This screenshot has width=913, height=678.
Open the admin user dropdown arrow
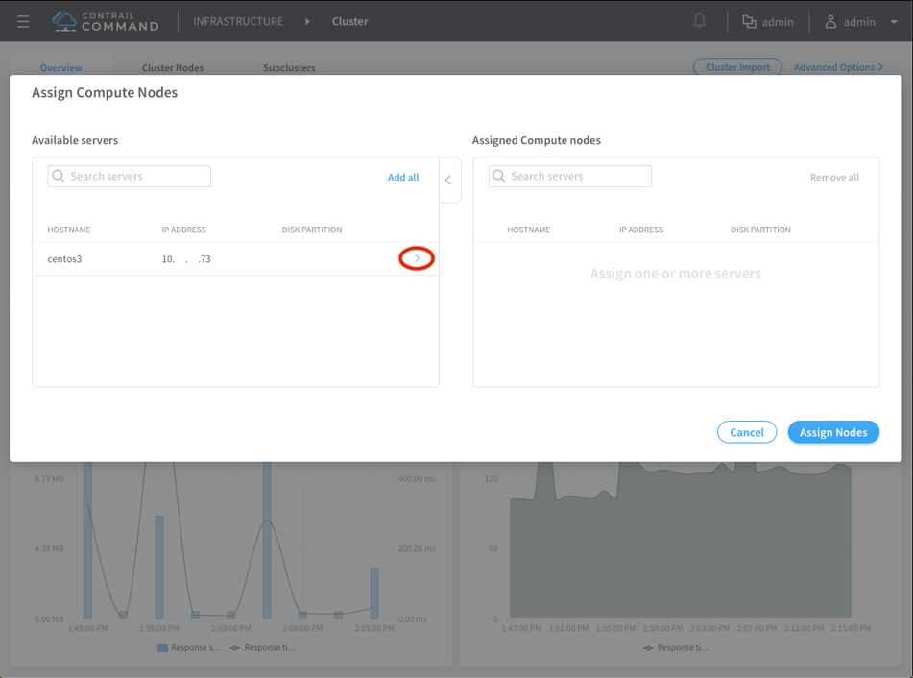click(x=894, y=22)
